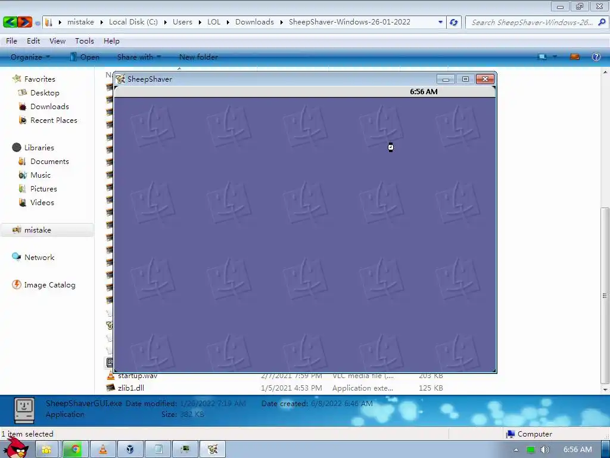Select Recent Places in sidebar
The width and height of the screenshot is (610, 458).
click(54, 120)
